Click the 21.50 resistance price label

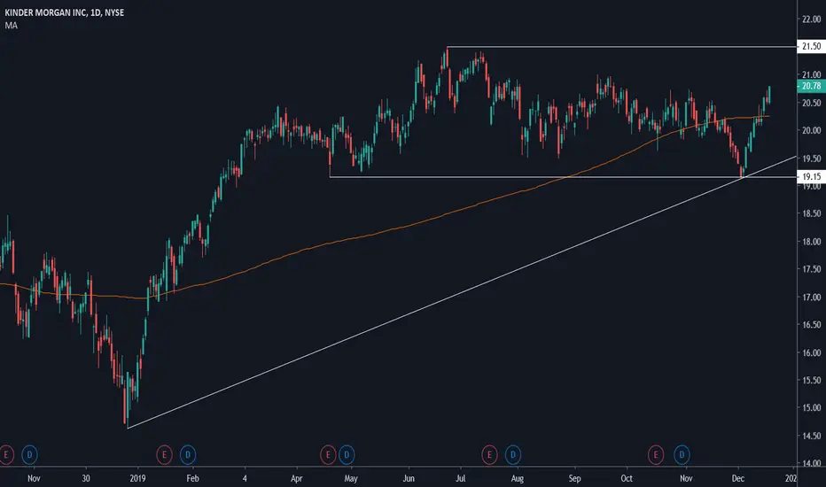[811, 46]
